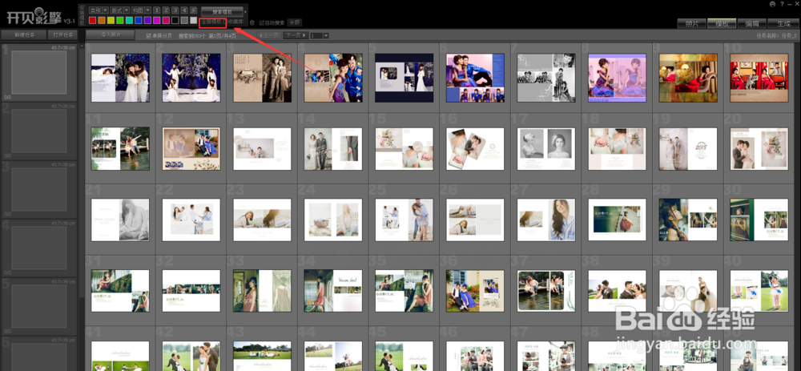
Task: Pick the blue color swatch
Action: [x=139, y=21]
